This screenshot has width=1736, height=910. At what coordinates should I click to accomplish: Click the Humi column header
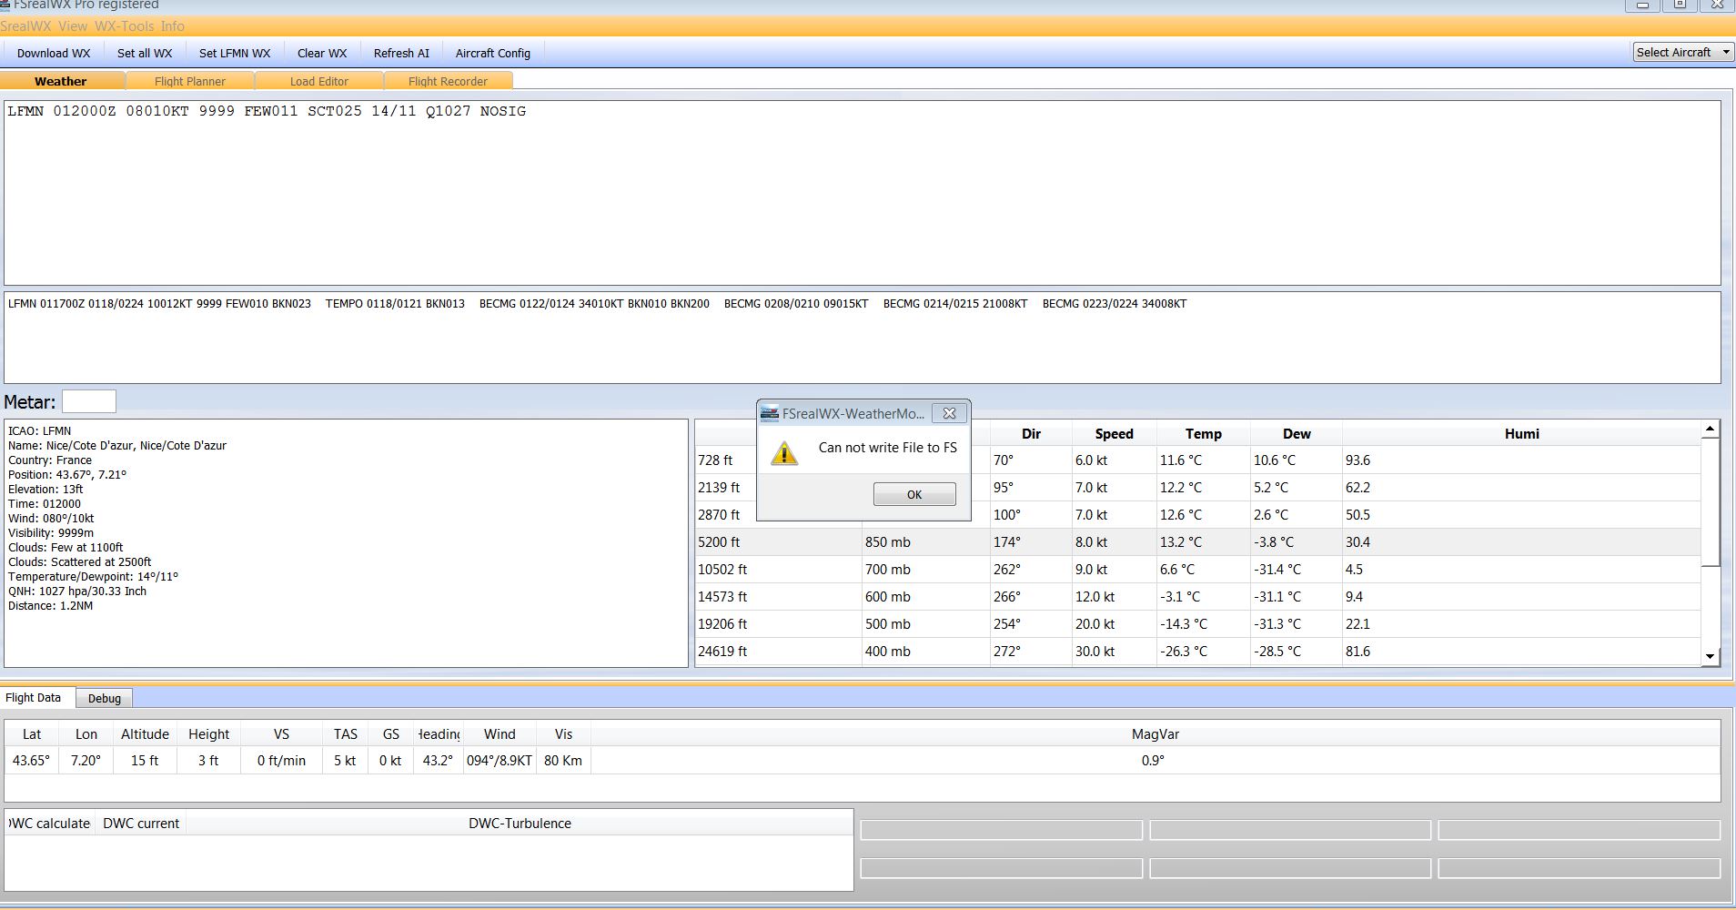1521,434
